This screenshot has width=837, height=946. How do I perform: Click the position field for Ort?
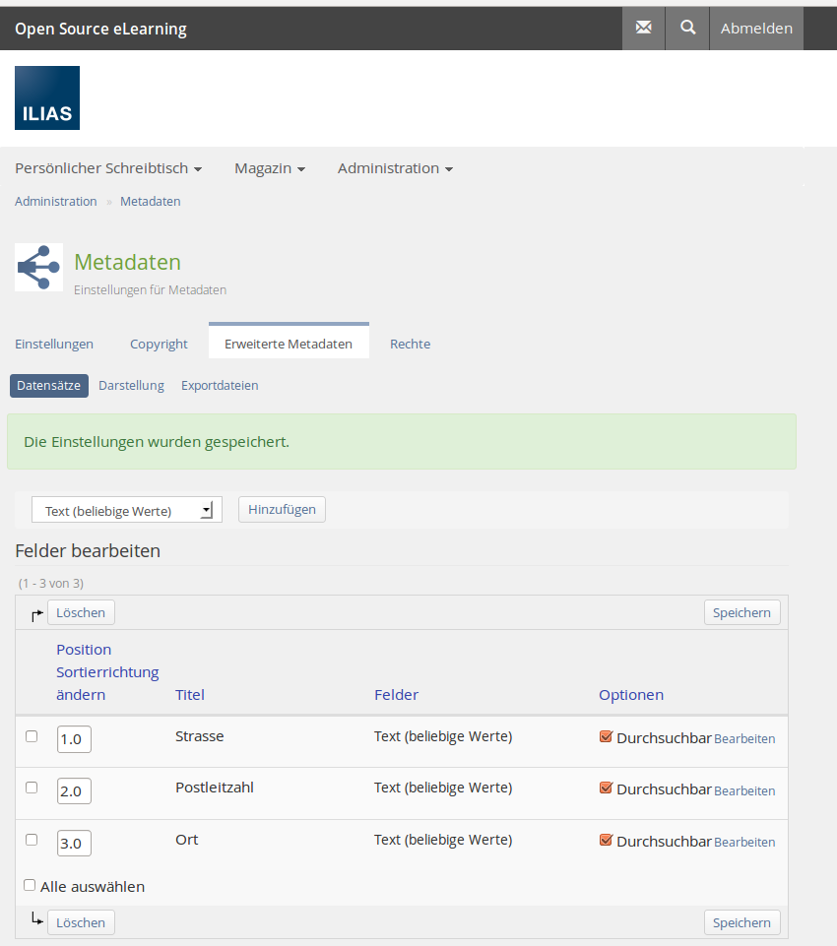tap(74, 844)
